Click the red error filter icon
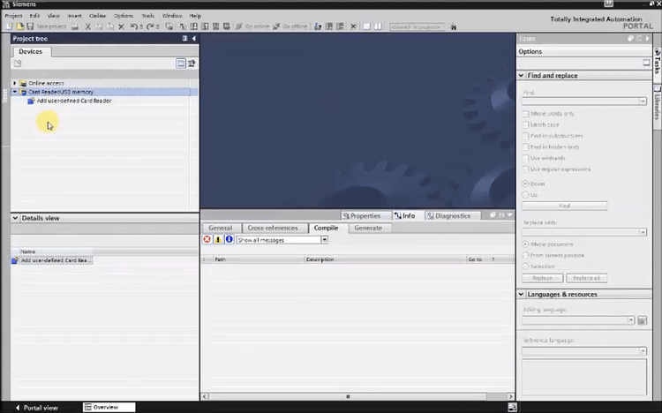This screenshot has width=662, height=413. tap(207, 239)
